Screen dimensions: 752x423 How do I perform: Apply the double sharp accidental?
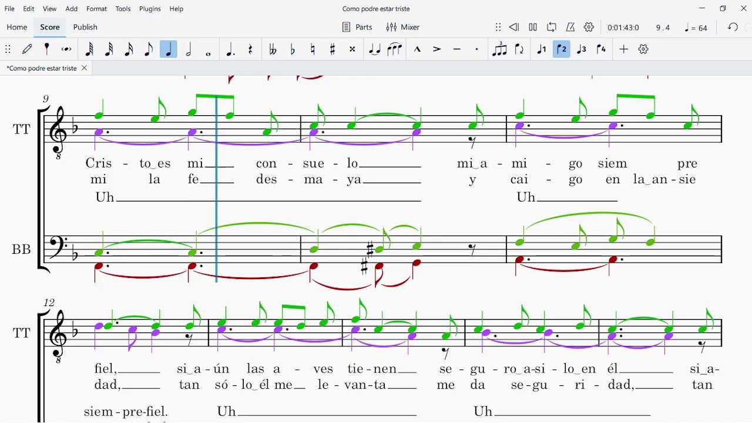pos(353,50)
